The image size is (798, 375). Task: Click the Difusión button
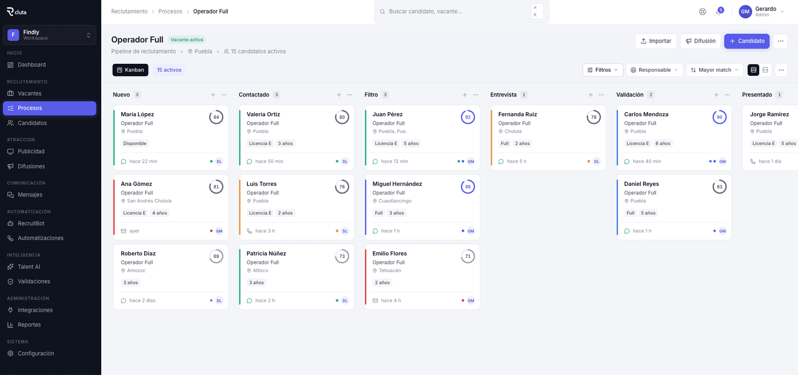click(x=701, y=41)
